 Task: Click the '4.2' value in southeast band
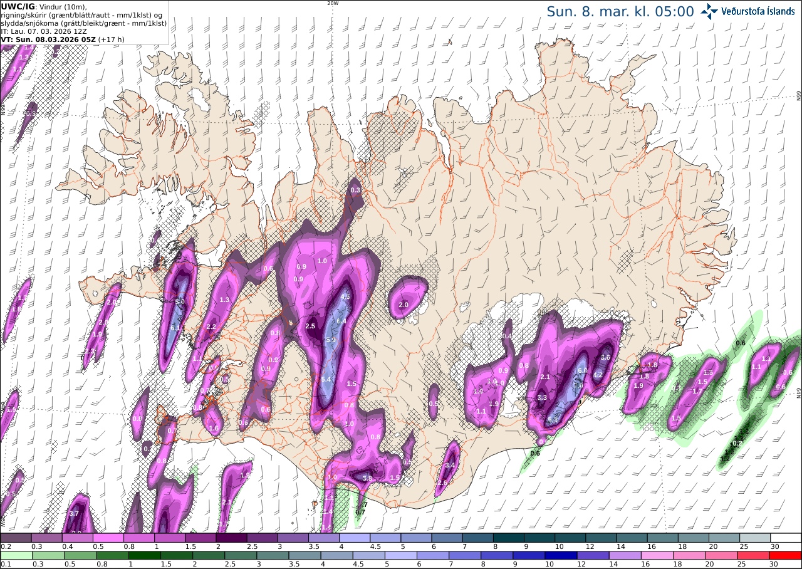[597, 376]
